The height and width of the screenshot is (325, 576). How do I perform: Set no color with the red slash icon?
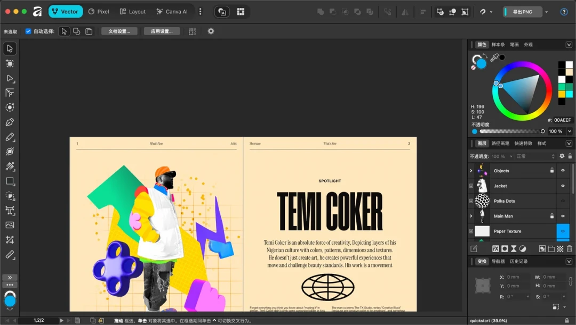473,68
